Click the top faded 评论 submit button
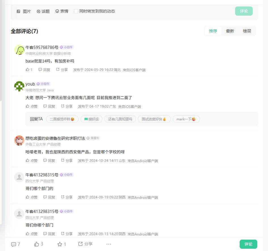 coord(244,11)
